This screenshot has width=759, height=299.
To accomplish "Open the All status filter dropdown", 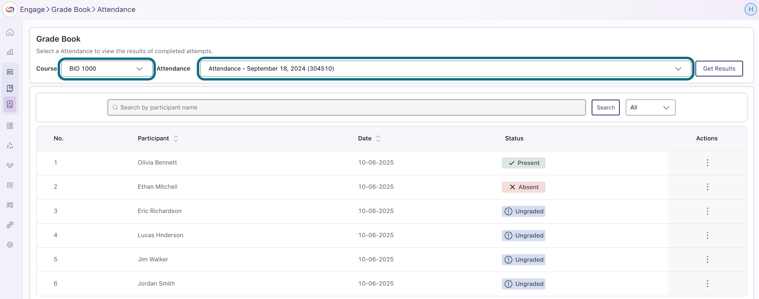I will pyautogui.click(x=650, y=107).
